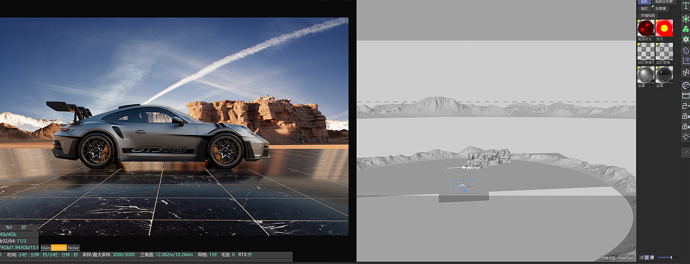Click the 毛发: 0 hair count

pos(227,254)
